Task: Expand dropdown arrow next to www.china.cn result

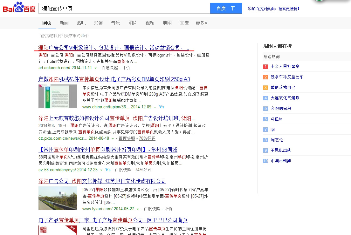Action: pyautogui.click(x=155, y=107)
